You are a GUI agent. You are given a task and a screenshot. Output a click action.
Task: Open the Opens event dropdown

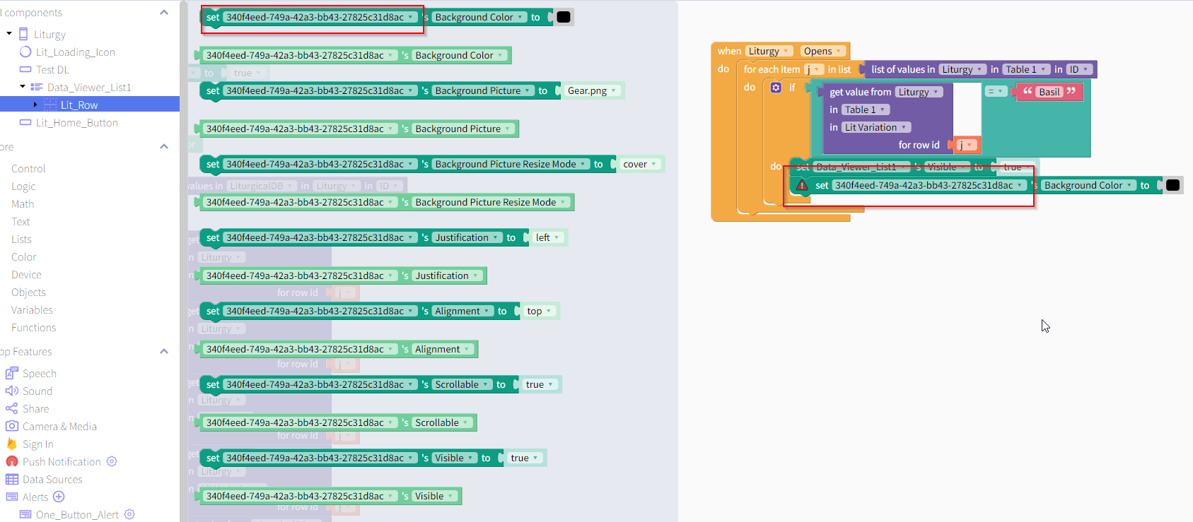pos(823,51)
